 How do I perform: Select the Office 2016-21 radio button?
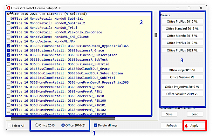(63, 125)
